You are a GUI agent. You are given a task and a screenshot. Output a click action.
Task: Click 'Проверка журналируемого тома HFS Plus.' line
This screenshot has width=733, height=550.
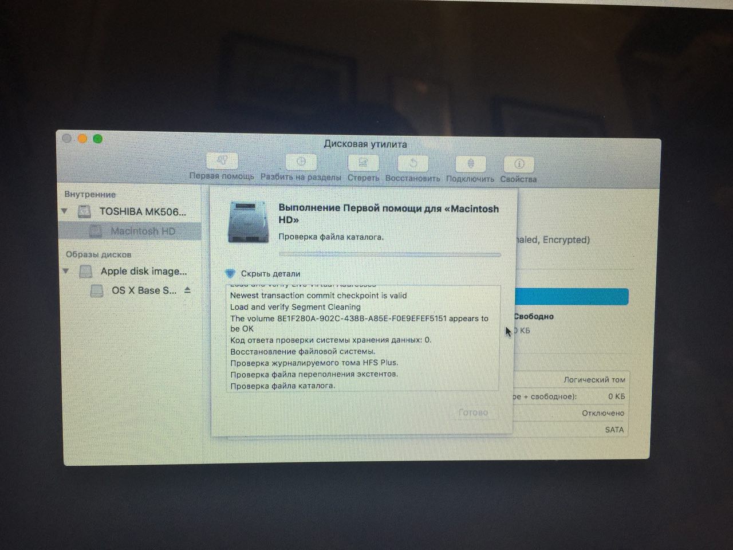pos(314,363)
